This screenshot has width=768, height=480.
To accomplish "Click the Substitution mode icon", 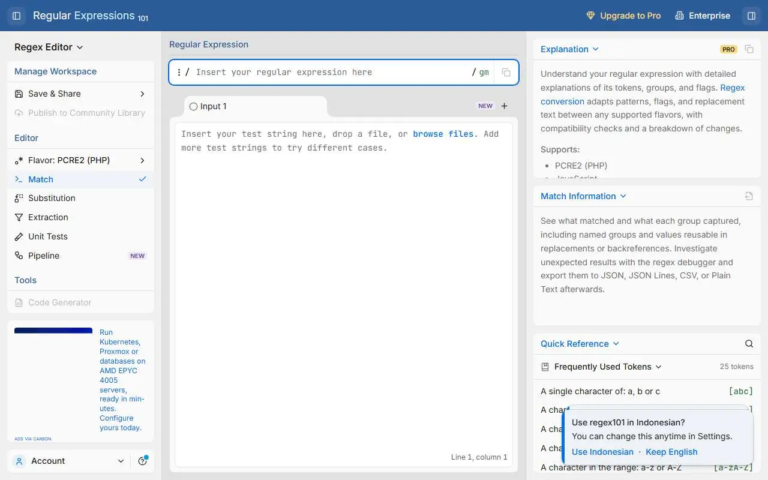I will [19, 198].
